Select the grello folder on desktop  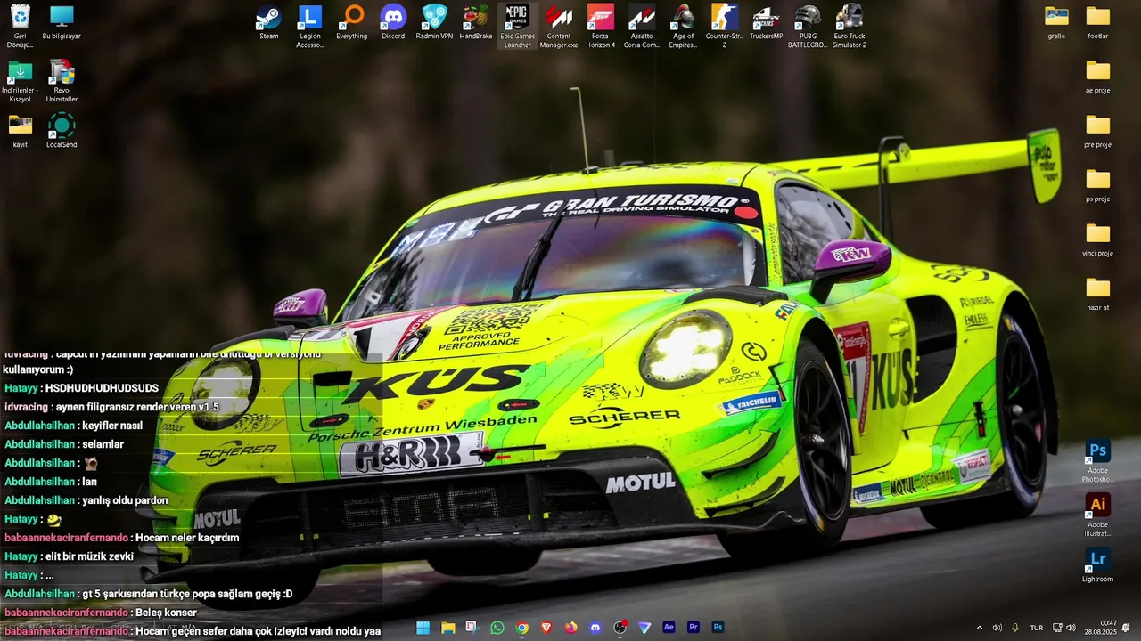(x=1056, y=23)
